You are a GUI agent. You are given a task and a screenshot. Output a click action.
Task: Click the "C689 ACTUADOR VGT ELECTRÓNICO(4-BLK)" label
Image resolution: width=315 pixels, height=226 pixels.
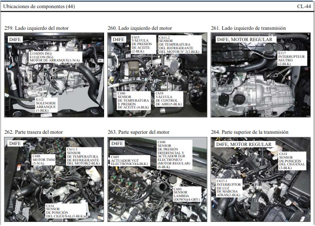point(130,160)
